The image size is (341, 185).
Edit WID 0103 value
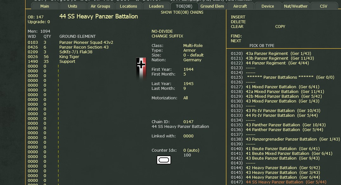33,43
